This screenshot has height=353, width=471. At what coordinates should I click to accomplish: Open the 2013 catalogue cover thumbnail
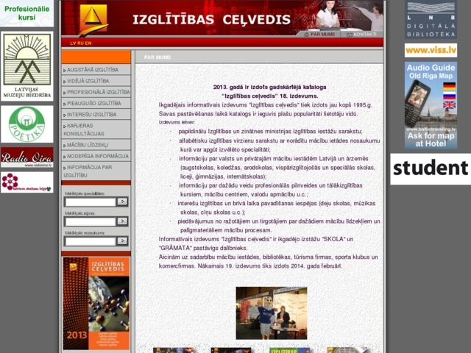[96, 303]
